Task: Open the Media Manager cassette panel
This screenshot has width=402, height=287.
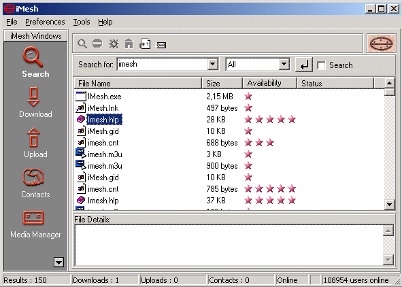Action: point(35,224)
